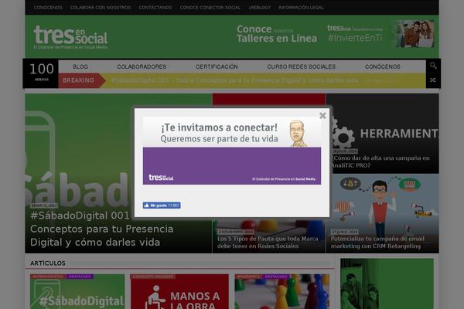Open the #SábadoDigital 001 featured article title

coord(102,229)
